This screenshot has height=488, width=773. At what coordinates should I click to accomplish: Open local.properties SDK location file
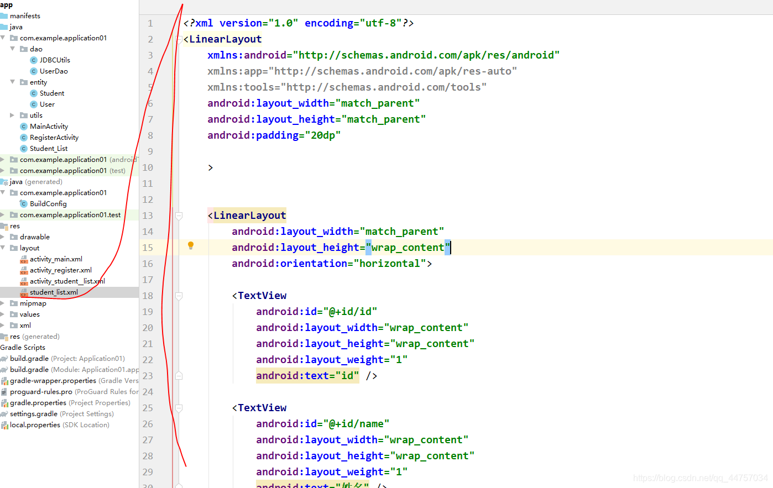point(60,424)
